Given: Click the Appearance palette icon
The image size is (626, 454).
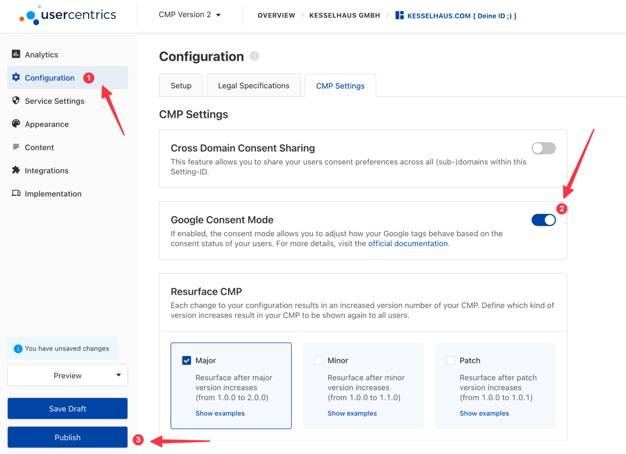Looking at the screenshot, I should click(16, 124).
